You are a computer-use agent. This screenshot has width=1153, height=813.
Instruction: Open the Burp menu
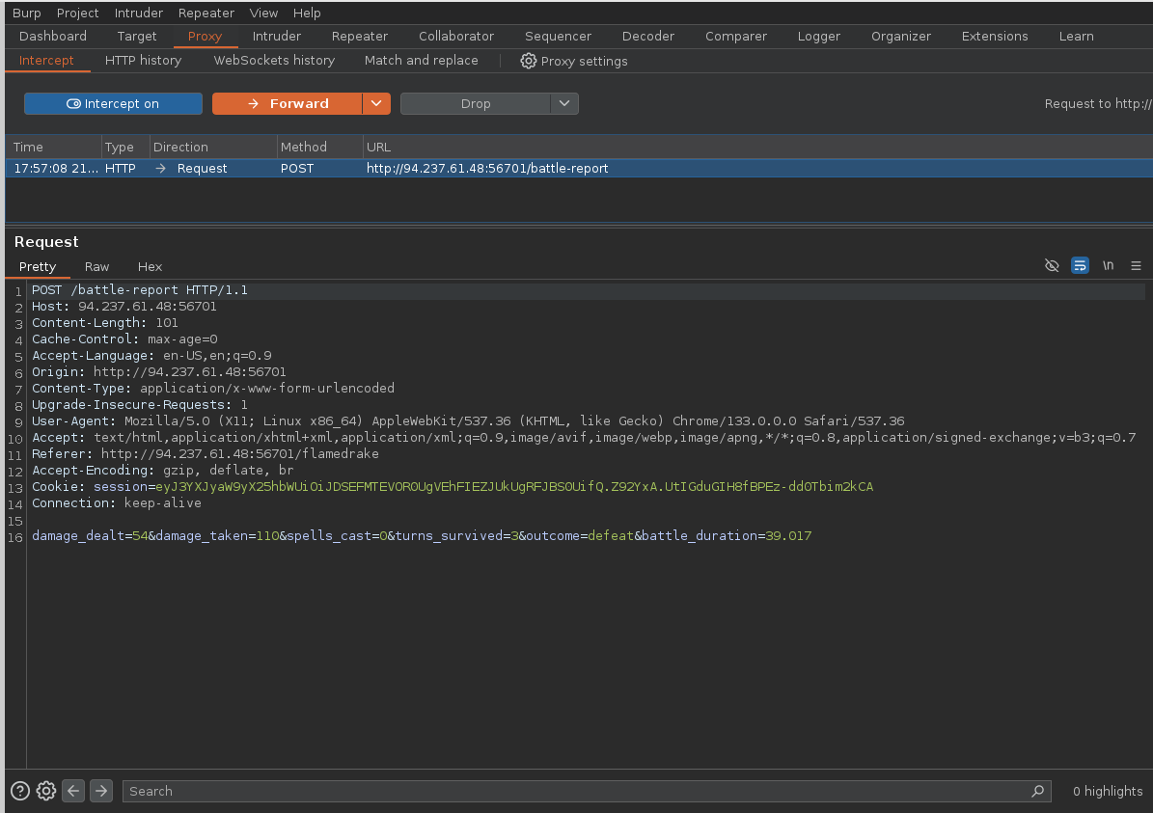click(x=26, y=13)
